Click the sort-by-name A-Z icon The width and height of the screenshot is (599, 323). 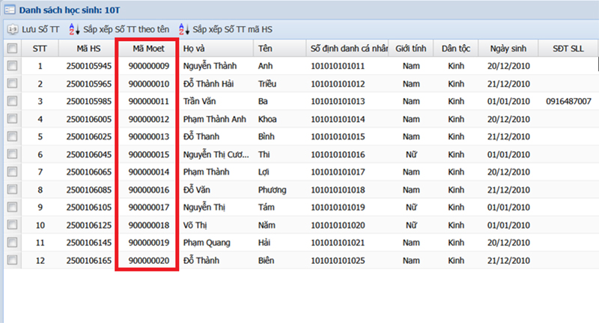click(73, 29)
